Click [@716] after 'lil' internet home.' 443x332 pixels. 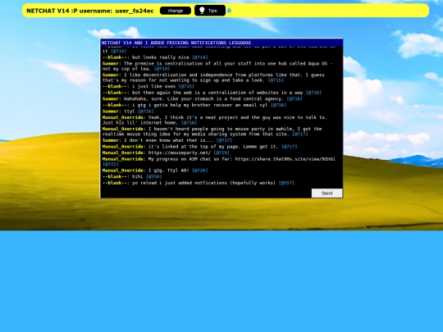coord(189,123)
